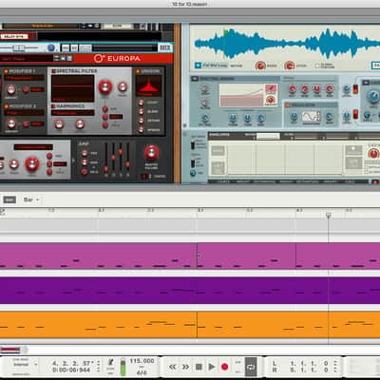Toggle the metronome click icon

pos(110,362)
